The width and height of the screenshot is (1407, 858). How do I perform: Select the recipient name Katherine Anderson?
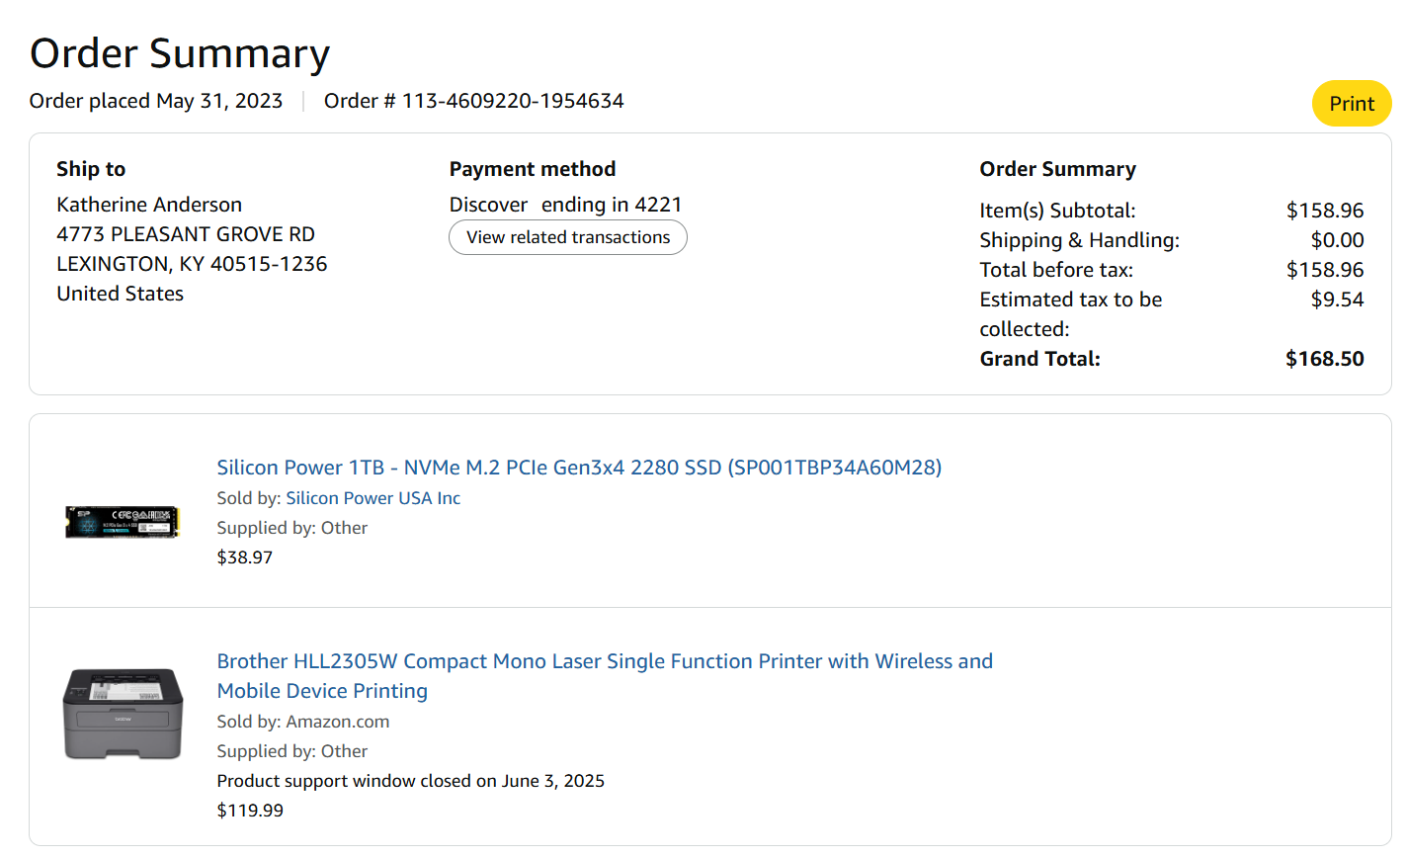point(149,205)
